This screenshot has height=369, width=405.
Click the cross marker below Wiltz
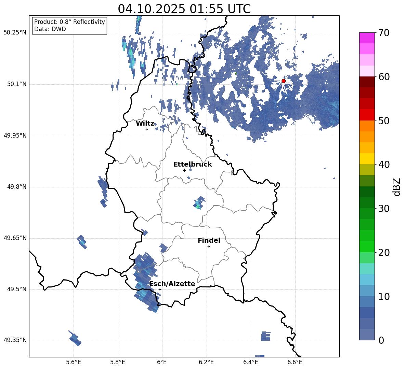(147, 129)
